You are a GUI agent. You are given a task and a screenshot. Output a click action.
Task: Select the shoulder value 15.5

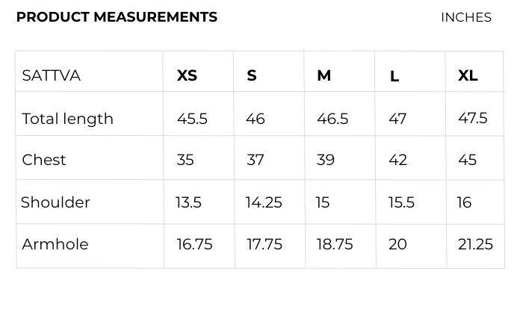tap(401, 202)
